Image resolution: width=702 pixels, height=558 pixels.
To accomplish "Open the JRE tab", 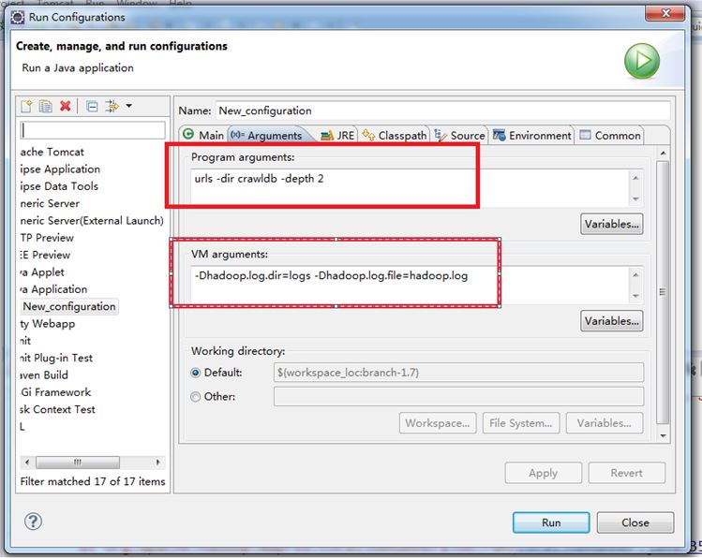I will [x=338, y=135].
